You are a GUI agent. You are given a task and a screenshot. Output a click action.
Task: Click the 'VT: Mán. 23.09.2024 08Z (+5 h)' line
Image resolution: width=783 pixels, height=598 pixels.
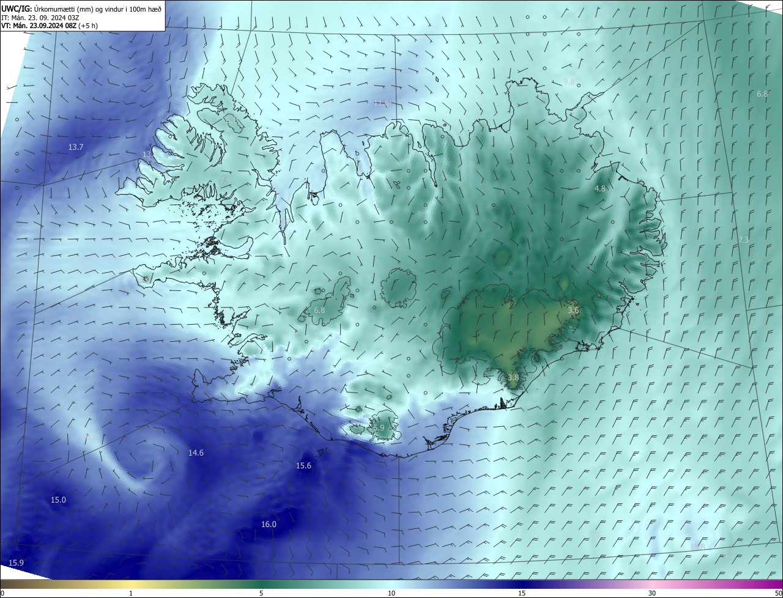pyautogui.click(x=50, y=26)
